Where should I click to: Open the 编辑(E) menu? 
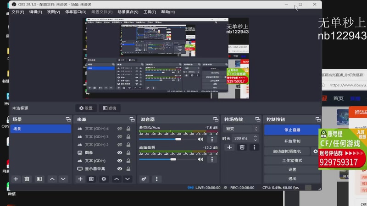click(36, 12)
